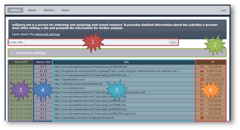Click the GO! button
The width and height of the screenshot is (240, 130).
(x=173, y=42)
